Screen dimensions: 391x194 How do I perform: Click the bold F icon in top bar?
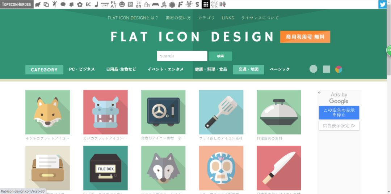[181, 4]
